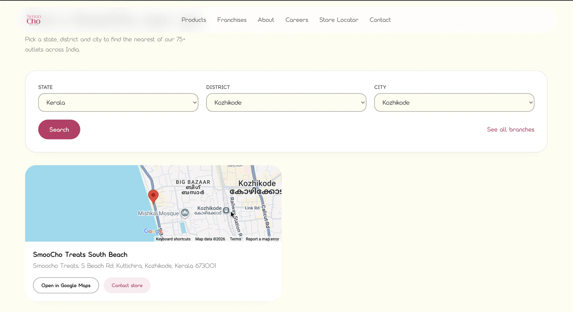Click the Contact store button

[127, 285]
